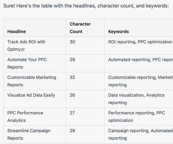Select the PPC Performance Analytics headline
The height and width of the screenshot is (144, 173).
pos(25,117)
